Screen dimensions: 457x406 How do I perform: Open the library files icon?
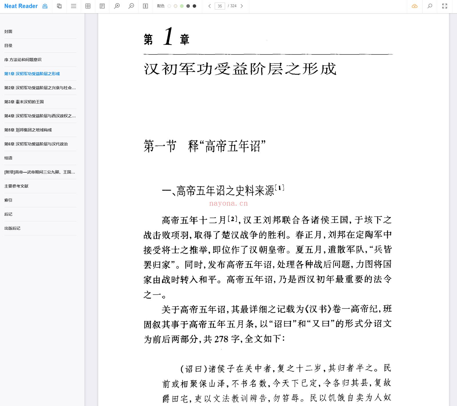pyautogui.click(x=59, y=6)
